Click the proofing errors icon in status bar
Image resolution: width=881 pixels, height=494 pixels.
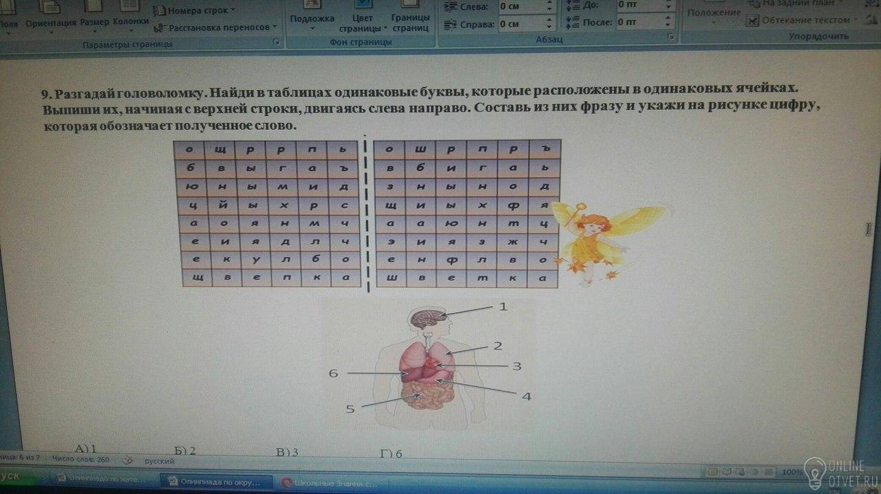(128, 460)
